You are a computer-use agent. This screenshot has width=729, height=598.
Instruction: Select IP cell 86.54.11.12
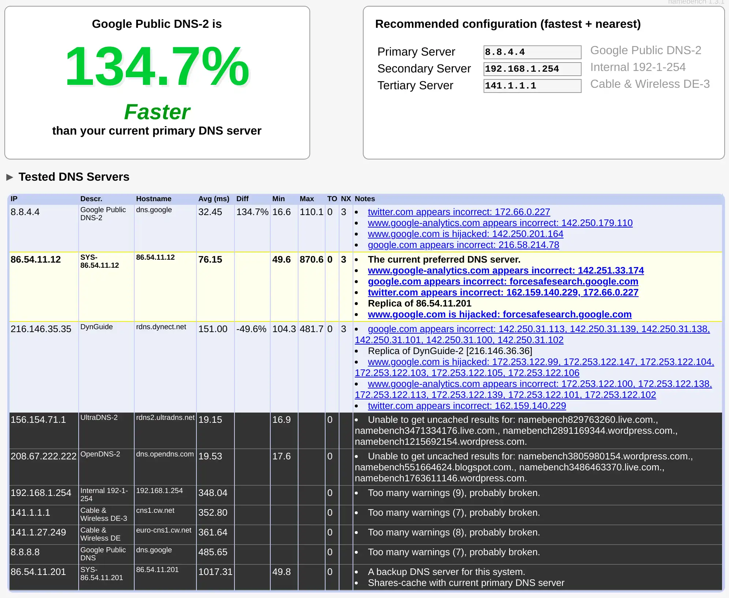click(x=35, y=260)
